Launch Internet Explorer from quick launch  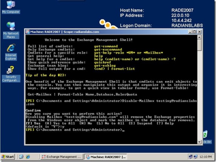28,157
